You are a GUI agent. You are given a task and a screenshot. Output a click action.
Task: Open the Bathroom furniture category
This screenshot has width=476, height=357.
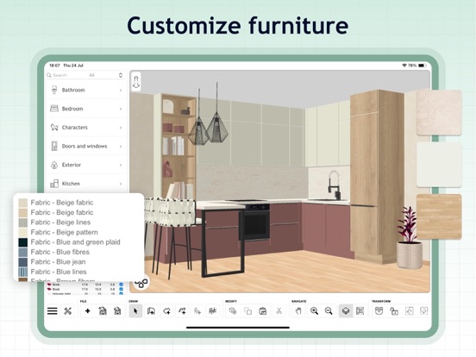coord(86,91)
